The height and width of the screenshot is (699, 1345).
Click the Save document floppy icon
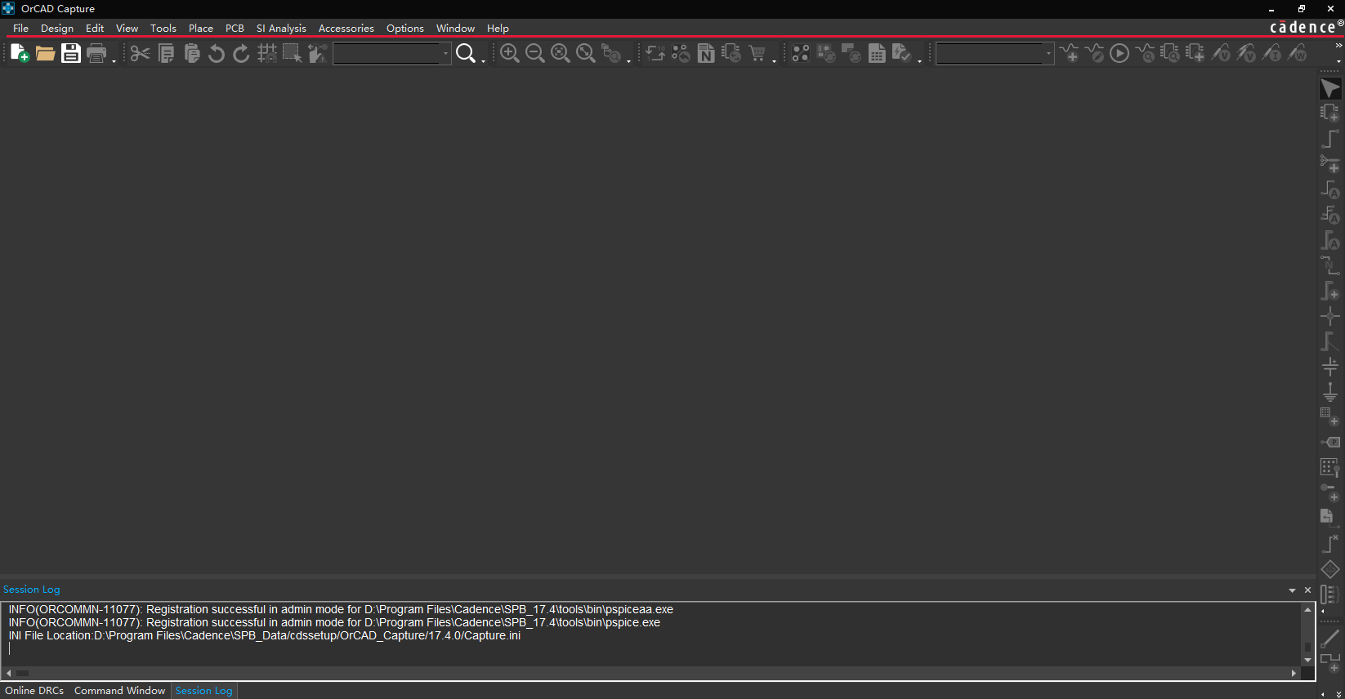tap(71, 54)
